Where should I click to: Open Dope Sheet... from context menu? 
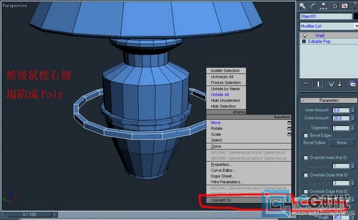pos(223,176)
